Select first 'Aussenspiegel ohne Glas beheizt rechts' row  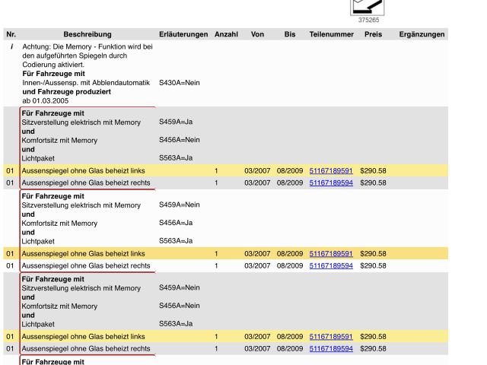(86, 182)
